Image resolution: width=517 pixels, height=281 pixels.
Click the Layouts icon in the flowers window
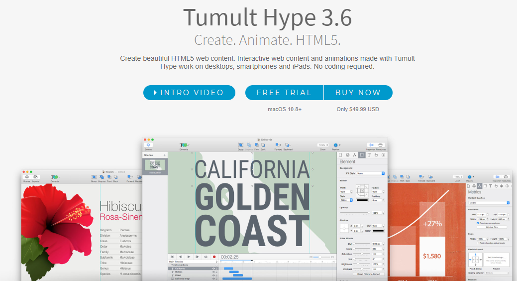click(35, 177)
